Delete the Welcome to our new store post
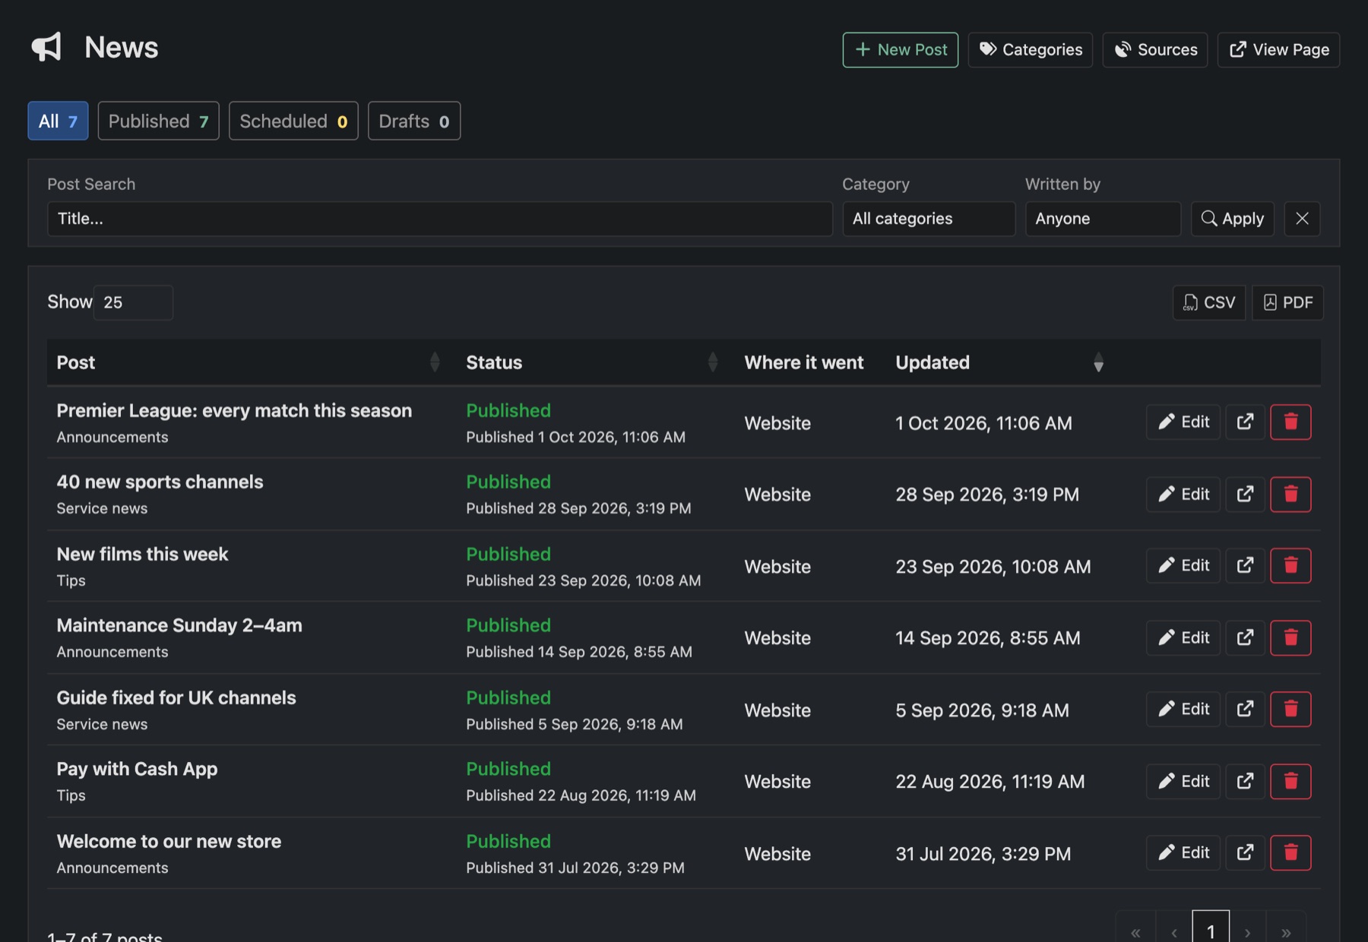Viewport: 1368px width, 942px height. point(1290,852)
